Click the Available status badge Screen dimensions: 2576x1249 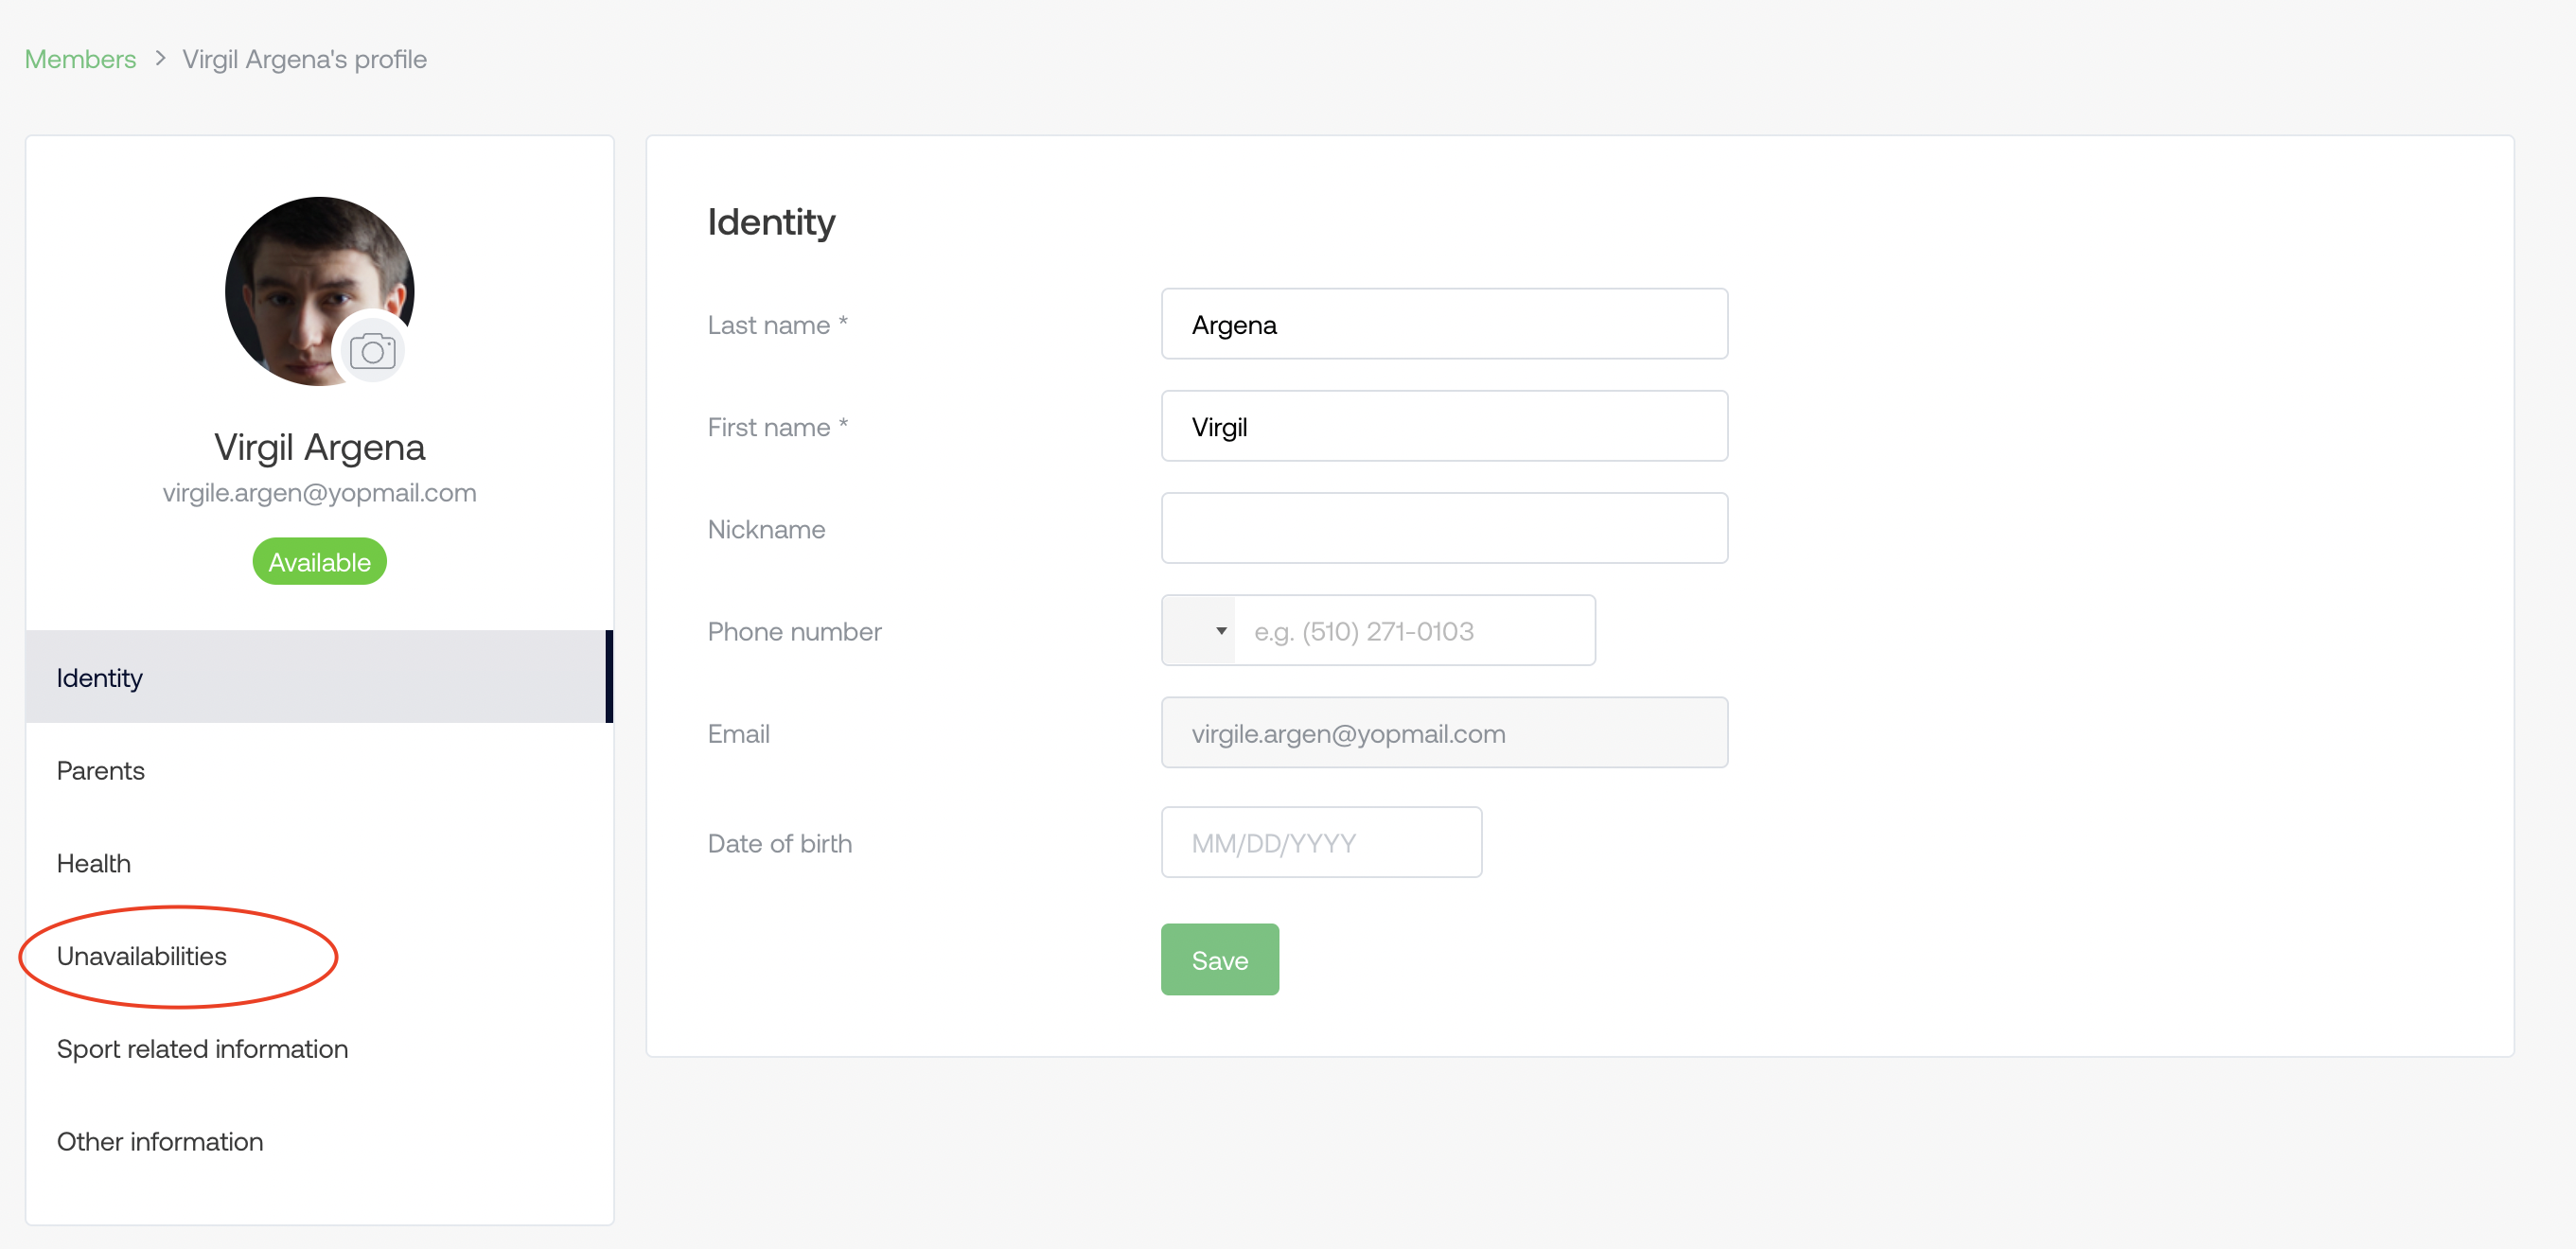pyautogui.click(x=319, y=562)
